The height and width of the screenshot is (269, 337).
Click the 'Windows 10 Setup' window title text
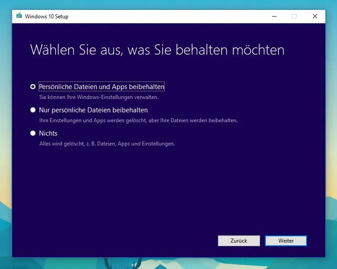tap(47, 17)
